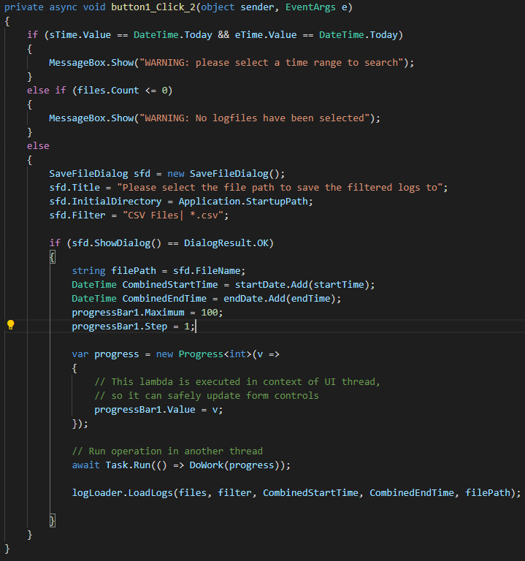The width and height of the screenshot is (525, 561).
Task: Click the "CSV Files| *.csv" string
Action: click(173, 215)
